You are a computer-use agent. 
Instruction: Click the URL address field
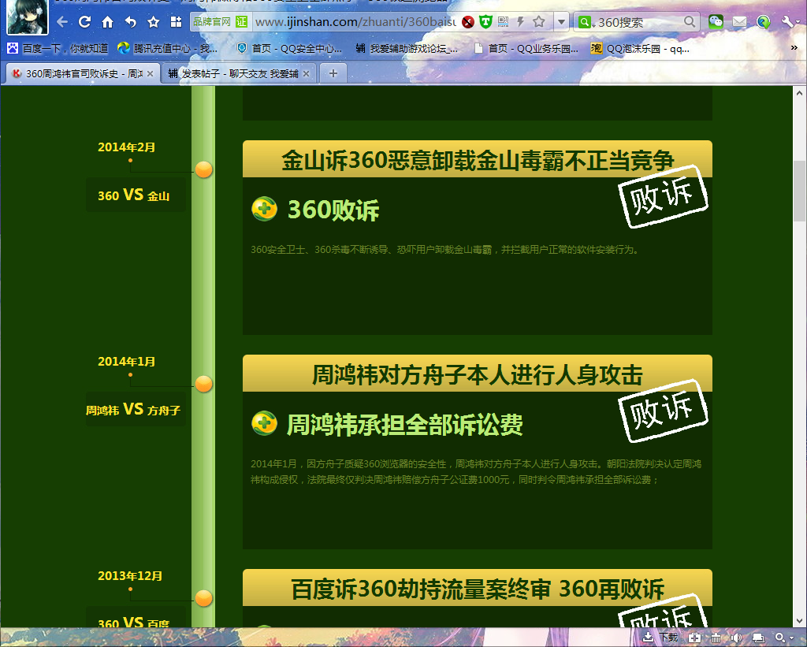coord(355,22)
